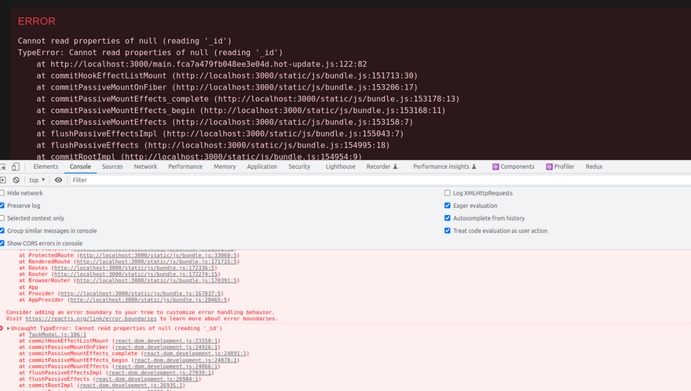The width and height of the screenshot is (691, 391).
Task: Click the red error icon beside Uncaught TypeError
Action: (x=2, y=328)
